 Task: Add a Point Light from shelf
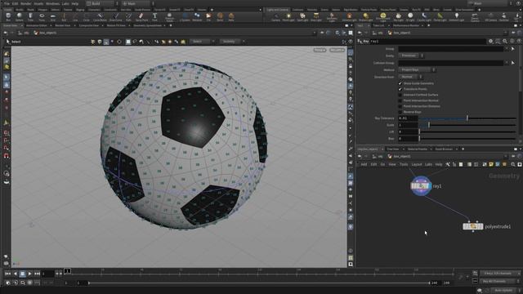coord(288,17)
